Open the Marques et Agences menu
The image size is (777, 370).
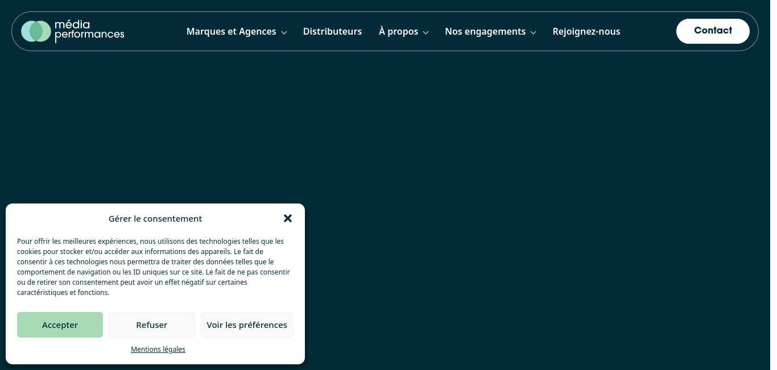coord(232,32)
